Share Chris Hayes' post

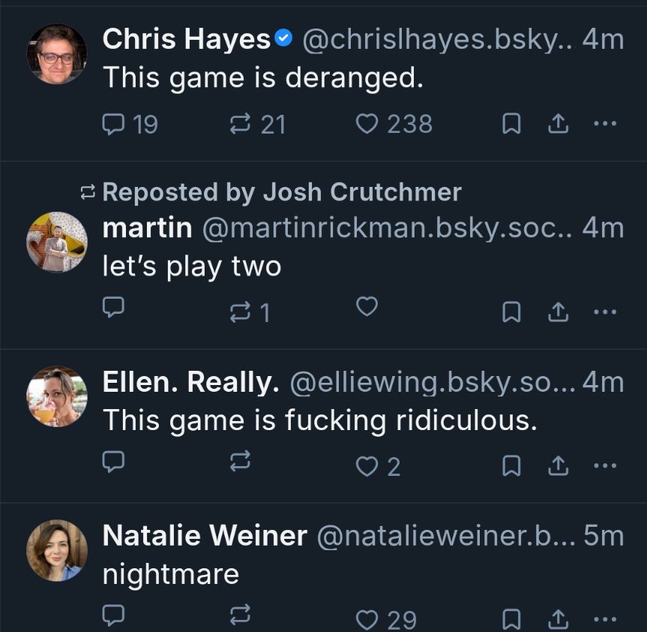[557, 125]
